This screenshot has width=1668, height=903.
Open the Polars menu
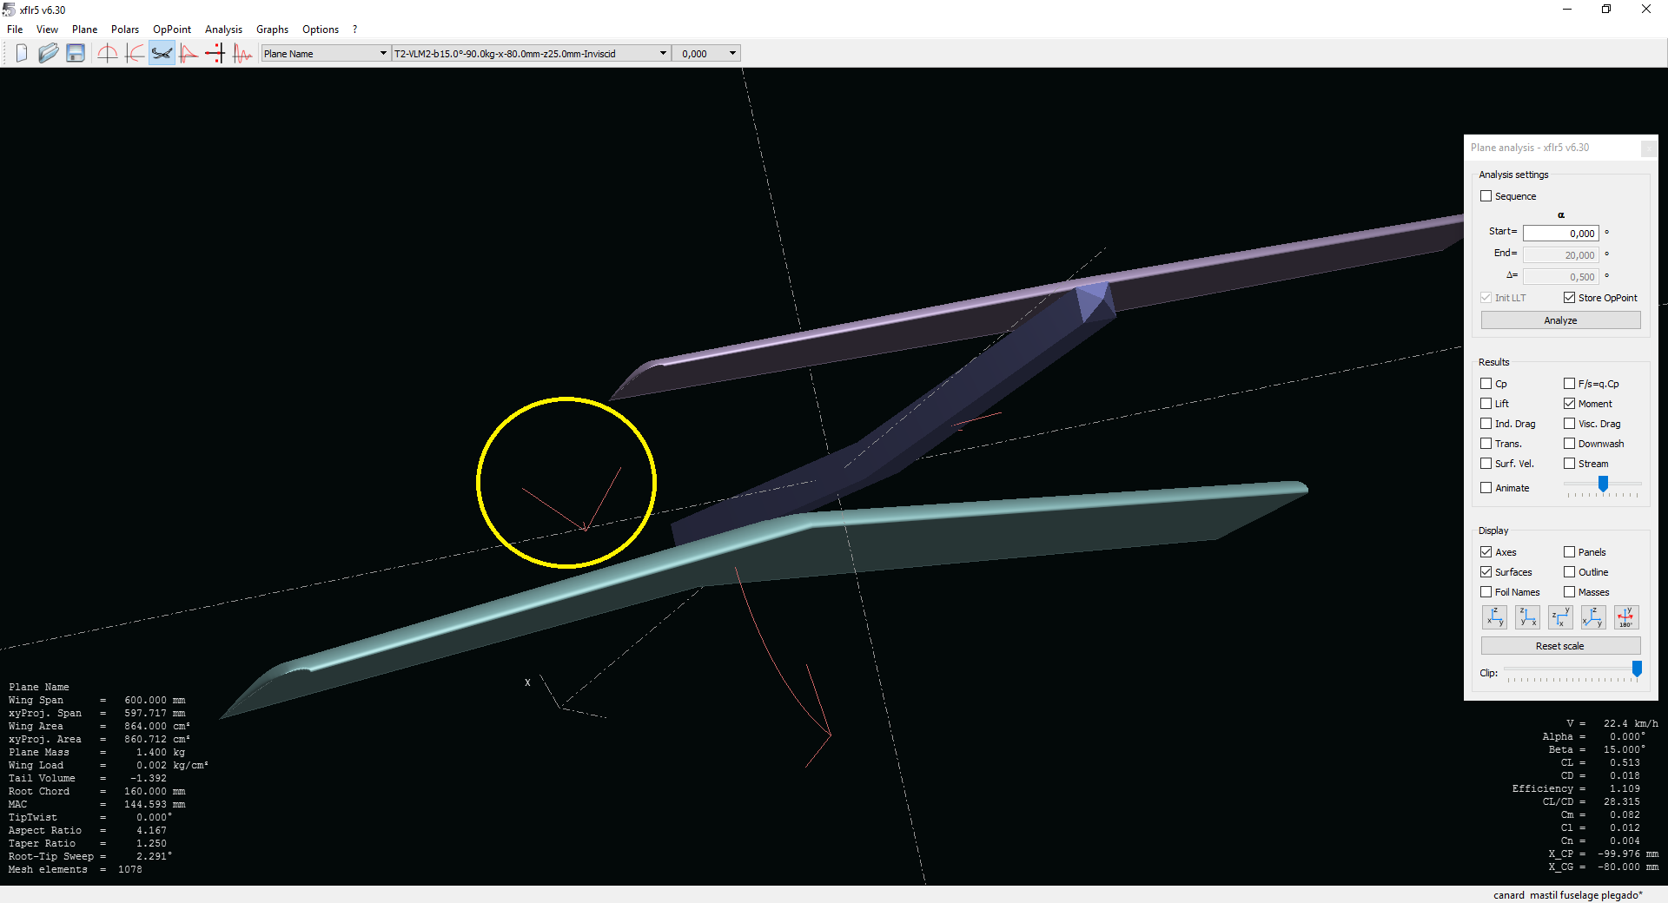click(x=124, y=30)
